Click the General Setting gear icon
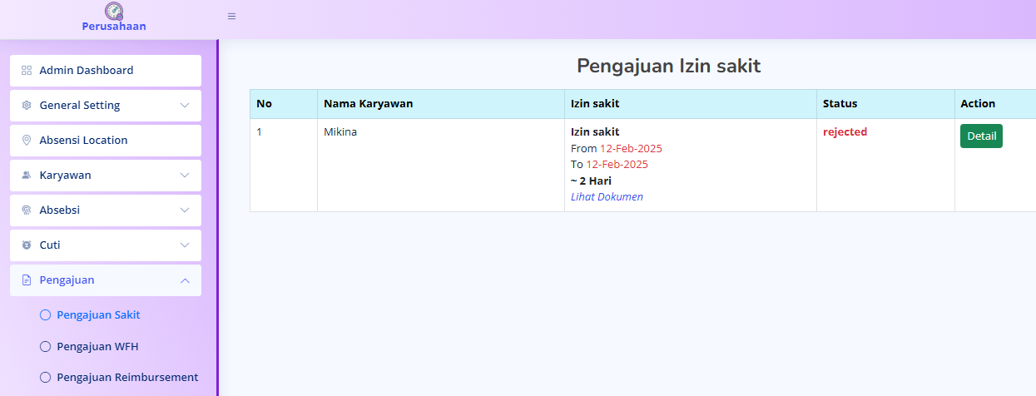This screenshot has height=396, width=1036. click(27, 106)
